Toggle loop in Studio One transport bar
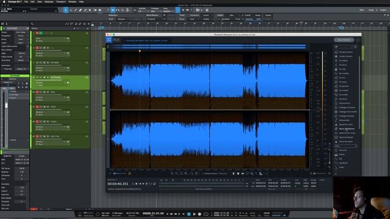This screenshot has height=219, width=390. (x=206, y=214)
